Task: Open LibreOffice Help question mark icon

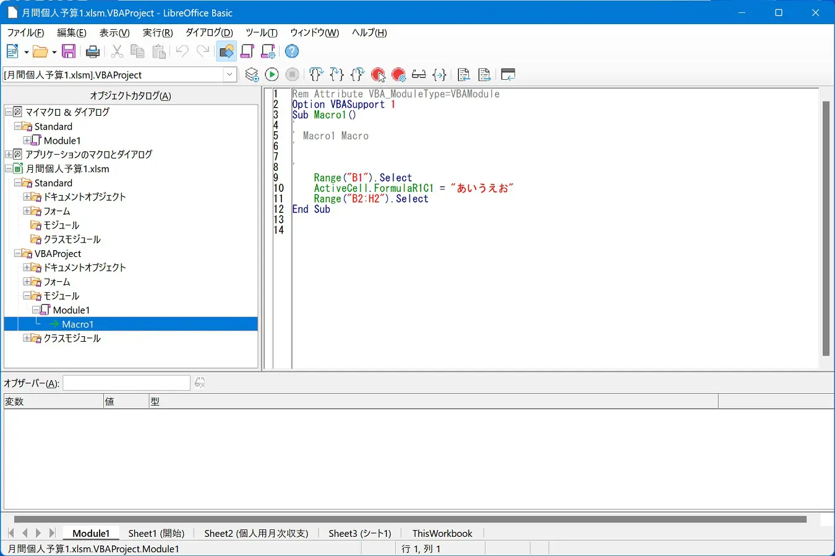Action: point(292,51)
